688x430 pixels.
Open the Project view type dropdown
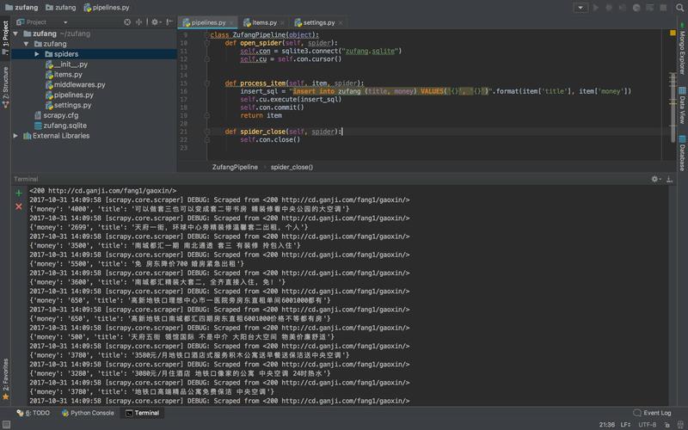pyautogui.click(x=65, y=22)
